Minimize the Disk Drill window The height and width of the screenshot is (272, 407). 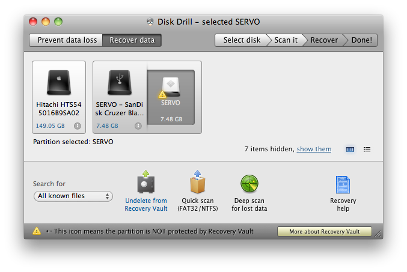[46, 22]
